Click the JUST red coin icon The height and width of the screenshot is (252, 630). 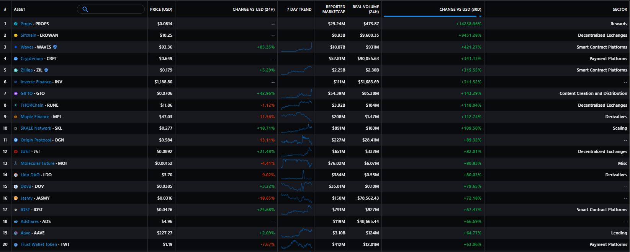16,151
